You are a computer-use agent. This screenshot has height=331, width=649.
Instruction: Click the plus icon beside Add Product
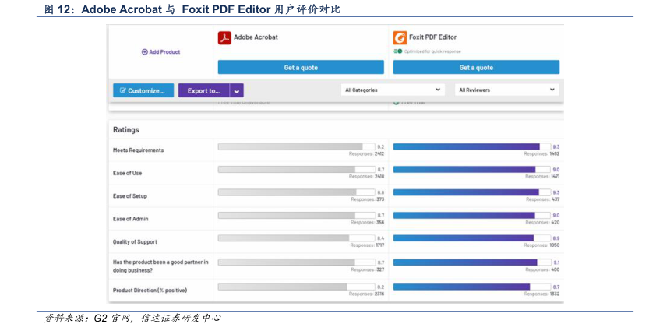point(144,52)
